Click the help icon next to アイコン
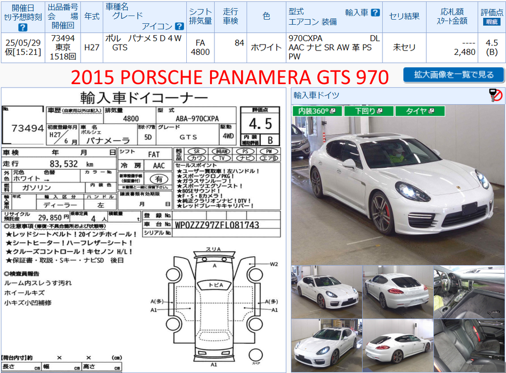Screen dimensions: 506x373 coord(179,26)
